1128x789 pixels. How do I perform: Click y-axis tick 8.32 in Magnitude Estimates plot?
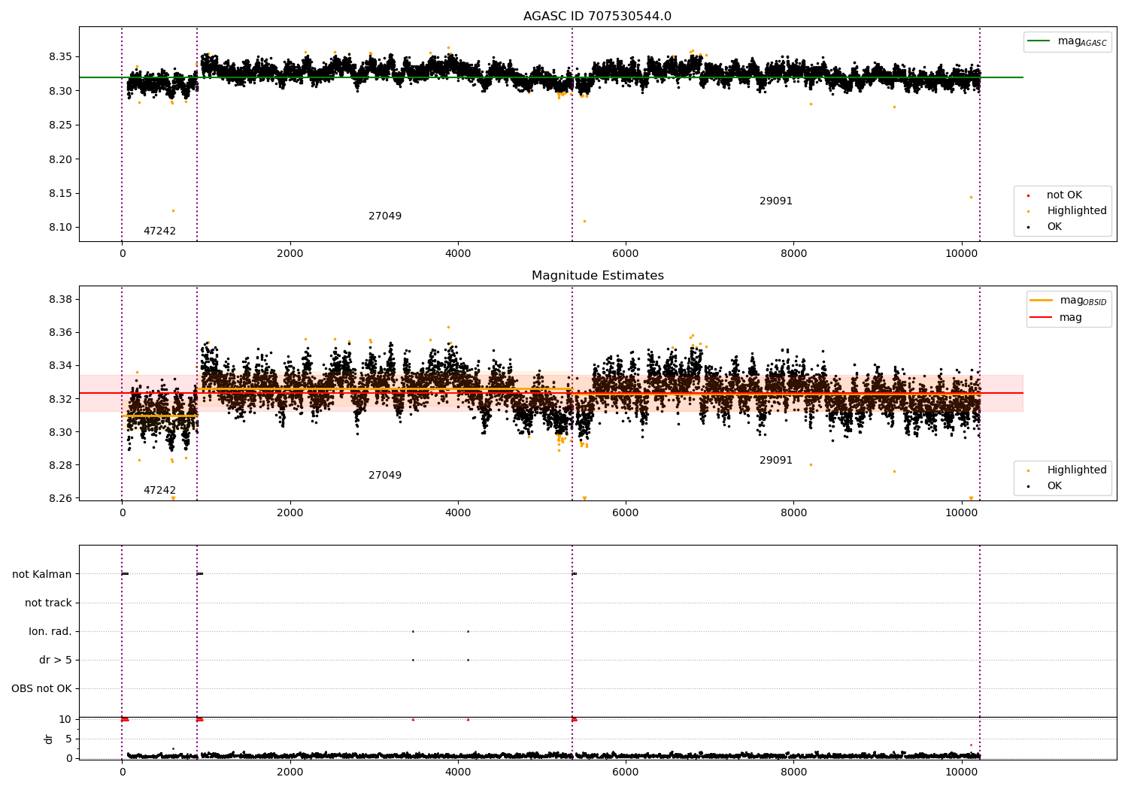(x=60, y=399)
